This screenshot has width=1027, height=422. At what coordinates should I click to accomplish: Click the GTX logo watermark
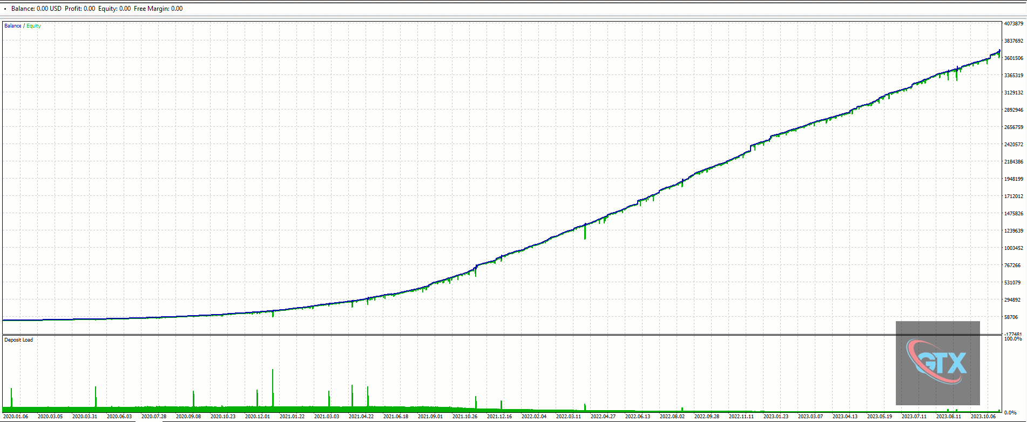click(937, 363)
